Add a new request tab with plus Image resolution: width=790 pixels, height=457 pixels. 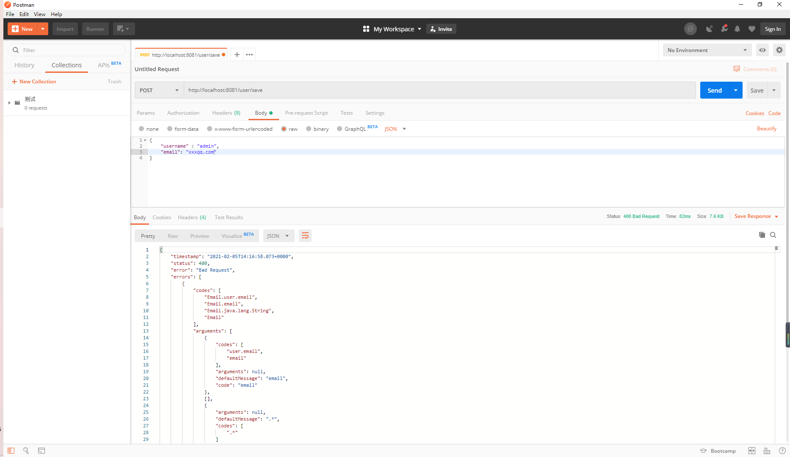[237, 55]
